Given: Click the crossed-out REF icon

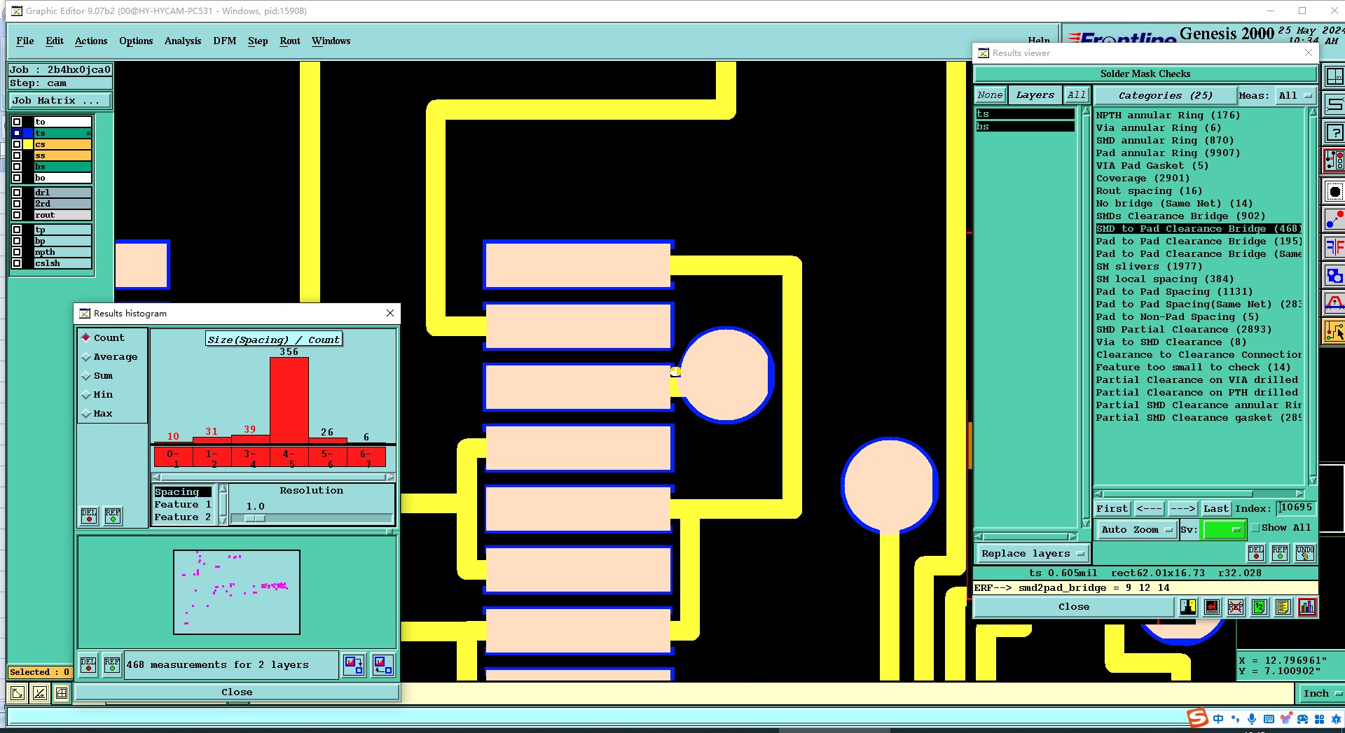Looking at the screenshot, I should coord(1235,607).
